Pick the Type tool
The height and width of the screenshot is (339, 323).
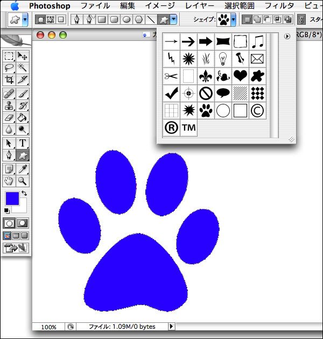[x=23, y=143]
